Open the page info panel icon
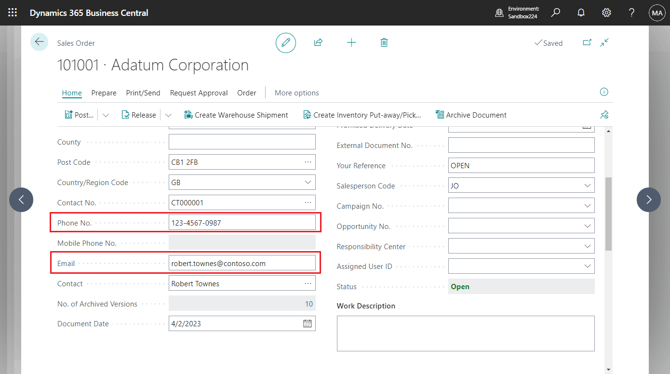 click(604, 92)
